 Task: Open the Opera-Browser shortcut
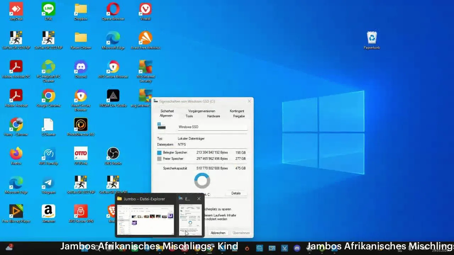tap(113, 11)
